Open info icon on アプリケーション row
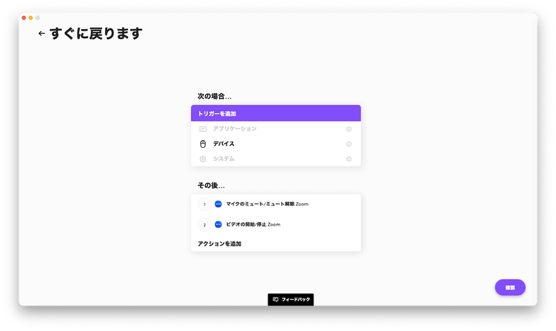The width and height of the screenshot is (556, 331). (x=349, y=129)
